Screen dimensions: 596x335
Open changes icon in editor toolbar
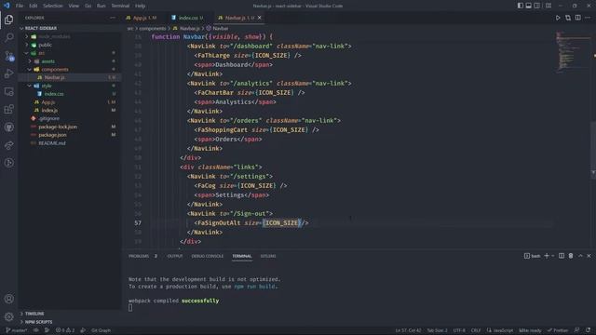coord(568,18)
